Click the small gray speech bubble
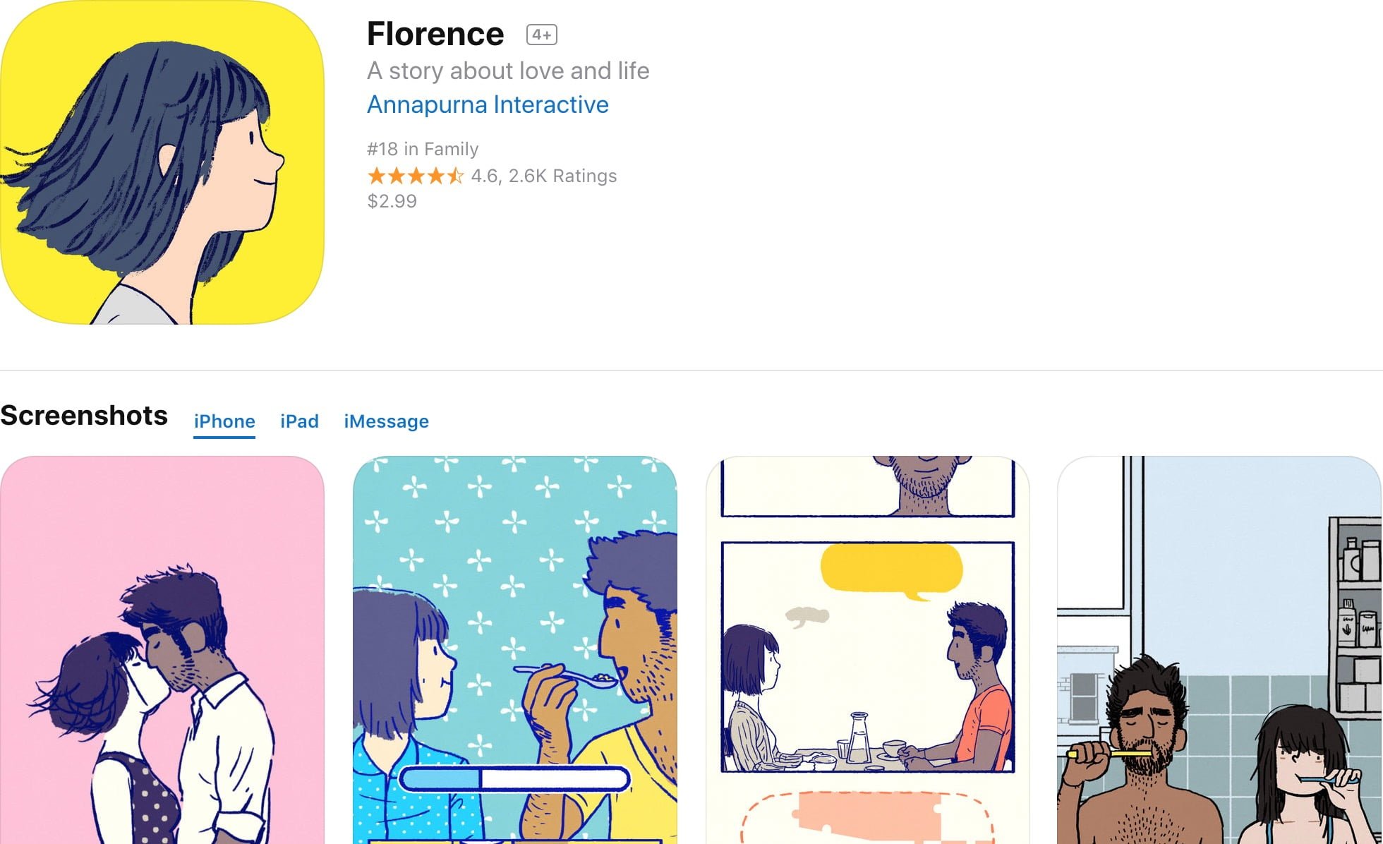This screenshot has height=844, width=1383. pos(807,617)
